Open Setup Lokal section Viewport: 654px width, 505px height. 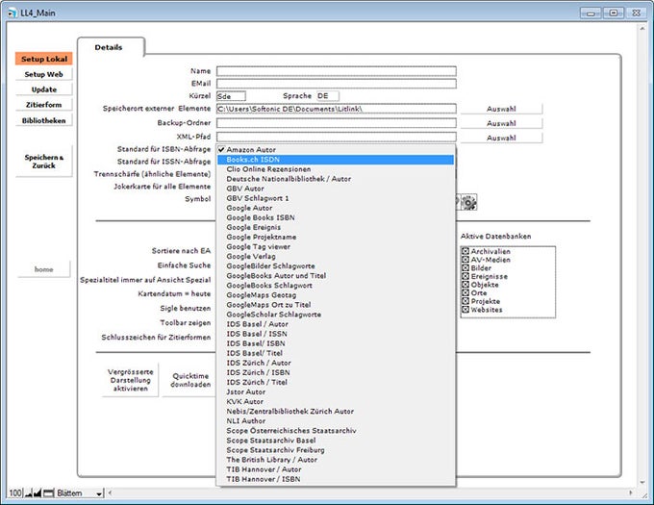click(x=44, y=59)
